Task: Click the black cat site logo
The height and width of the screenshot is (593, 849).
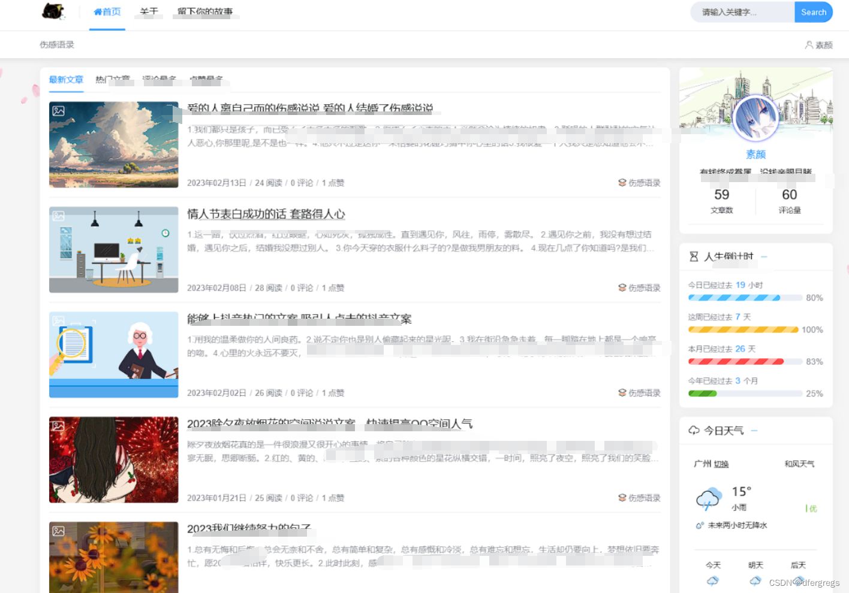Action: pyautogui.click(x=53, y=12)
